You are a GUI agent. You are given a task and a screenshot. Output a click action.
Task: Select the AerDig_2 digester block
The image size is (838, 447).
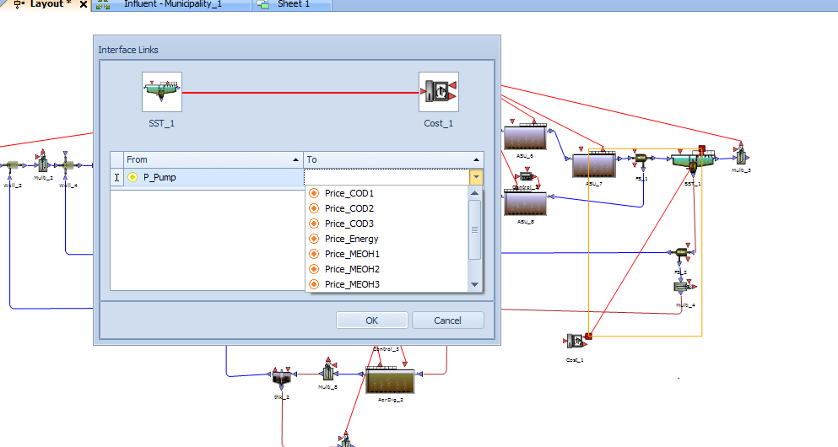(x=389, y=380)
